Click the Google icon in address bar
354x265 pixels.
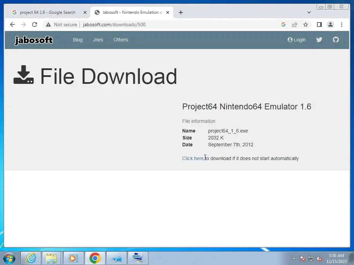(x=283, y=24)
